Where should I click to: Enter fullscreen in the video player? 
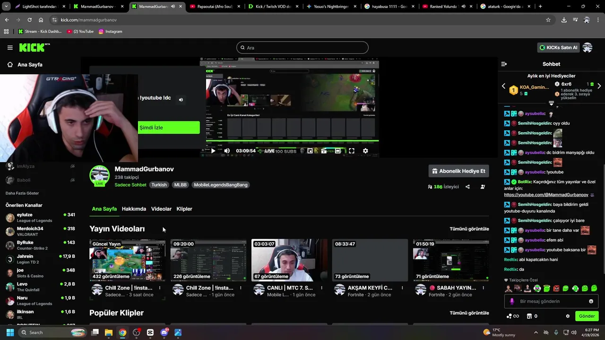[352, 151]
